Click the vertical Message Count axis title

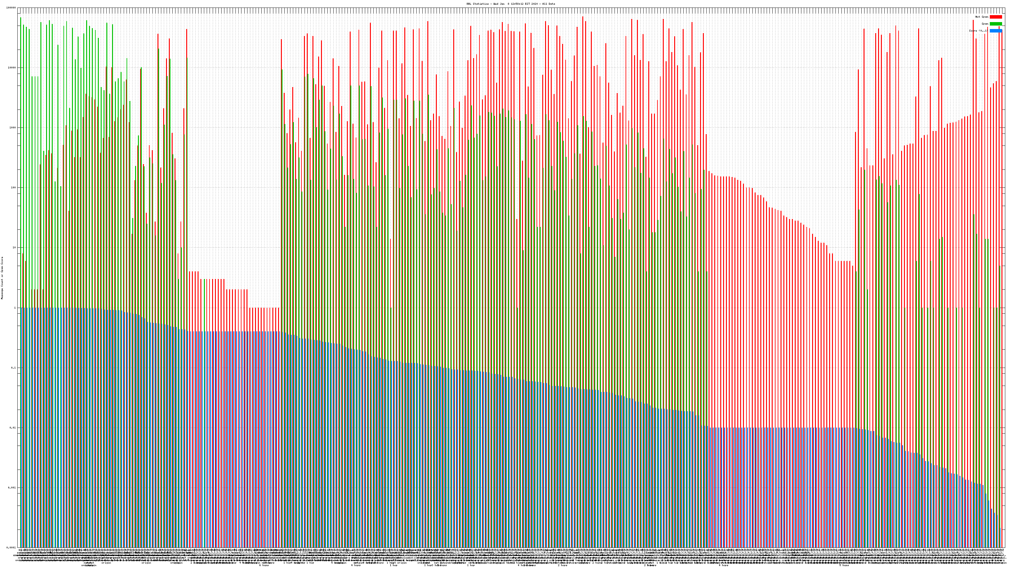pos(2,278)
